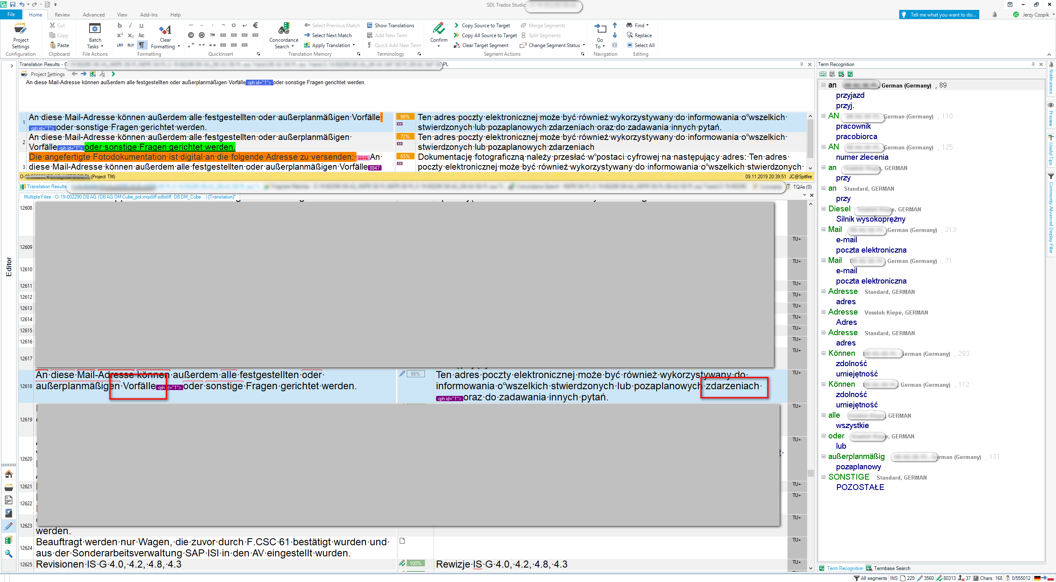The height and width of the screenshot is (582, 1056).
Task: Open the Find dropdown arrow
Action: pos(648,25)
